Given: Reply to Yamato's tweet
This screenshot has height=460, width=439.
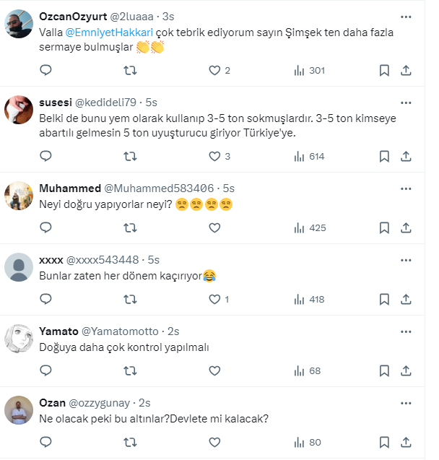Looking at the screenshot, I should coord(45,370).
